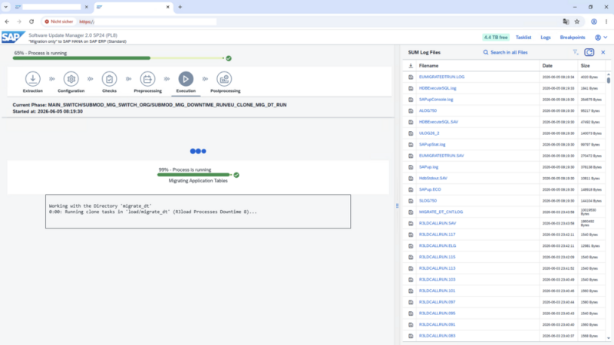
Task: Open the browser three-dot menu
Action: pos(606,21)
